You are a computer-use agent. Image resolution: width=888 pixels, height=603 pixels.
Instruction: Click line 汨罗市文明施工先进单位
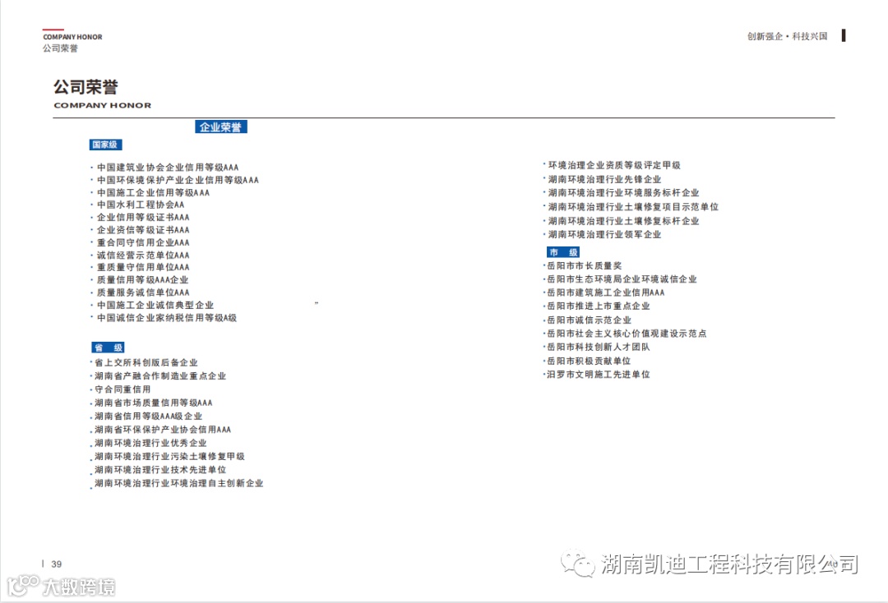pos(599,375)
